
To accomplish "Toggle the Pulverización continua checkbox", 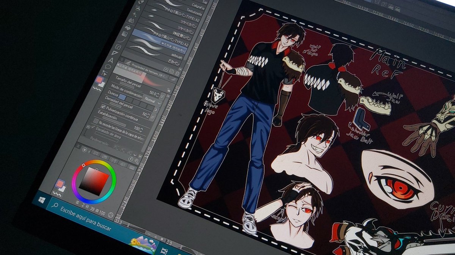I will pyautogui.click(x=104, y=107).
